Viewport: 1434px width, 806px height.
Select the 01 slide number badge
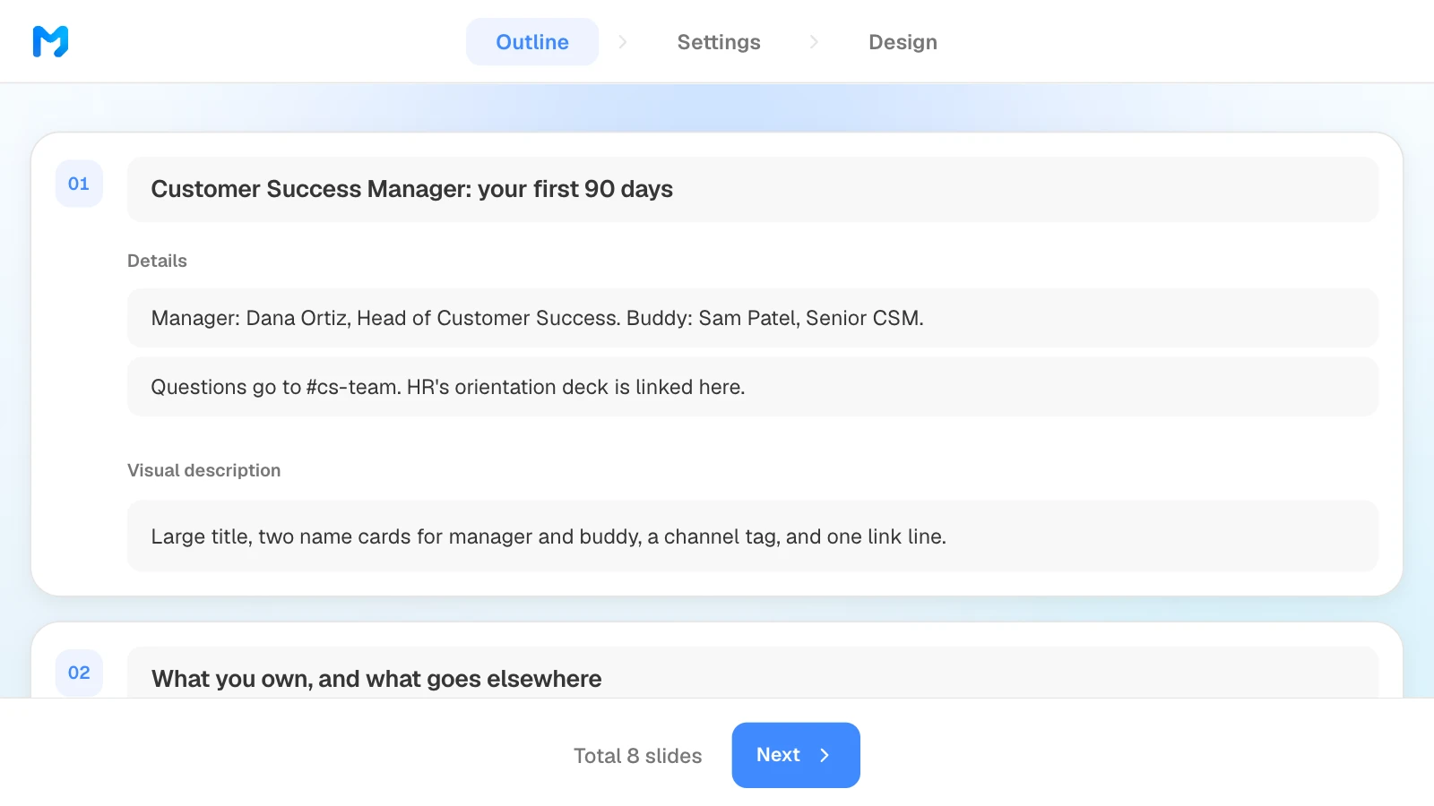(79, 184)
